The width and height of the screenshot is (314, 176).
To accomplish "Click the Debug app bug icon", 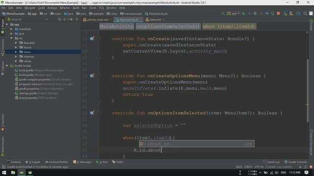I will pos(255,14).
